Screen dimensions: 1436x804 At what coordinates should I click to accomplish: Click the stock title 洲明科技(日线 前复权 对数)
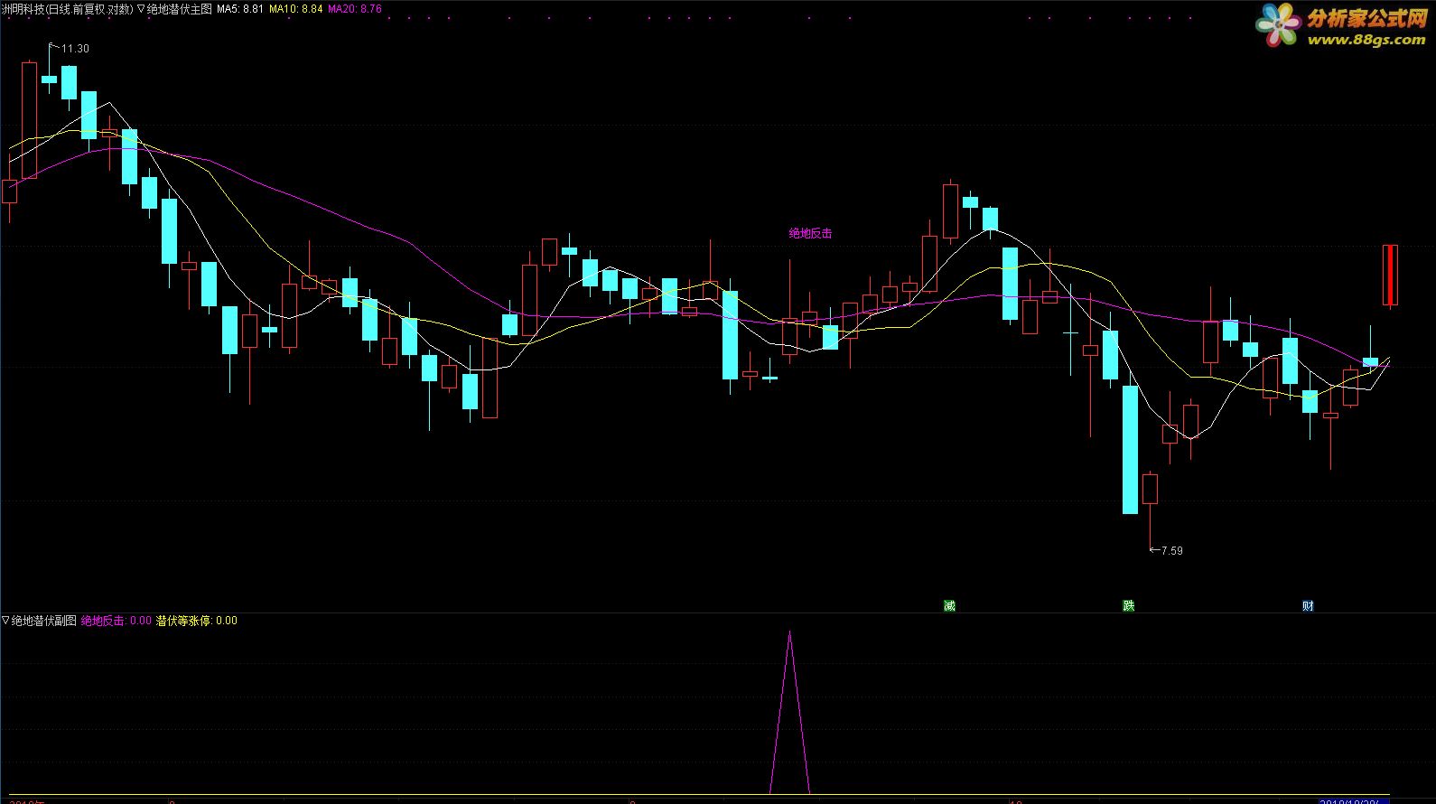(x=67, y=9)
